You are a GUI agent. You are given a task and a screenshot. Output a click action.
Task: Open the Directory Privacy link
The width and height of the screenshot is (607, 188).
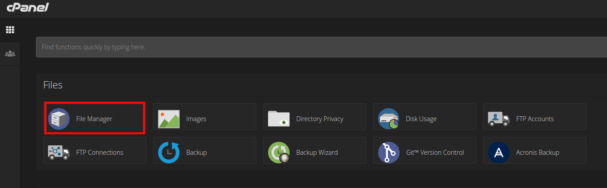point(320,119)
